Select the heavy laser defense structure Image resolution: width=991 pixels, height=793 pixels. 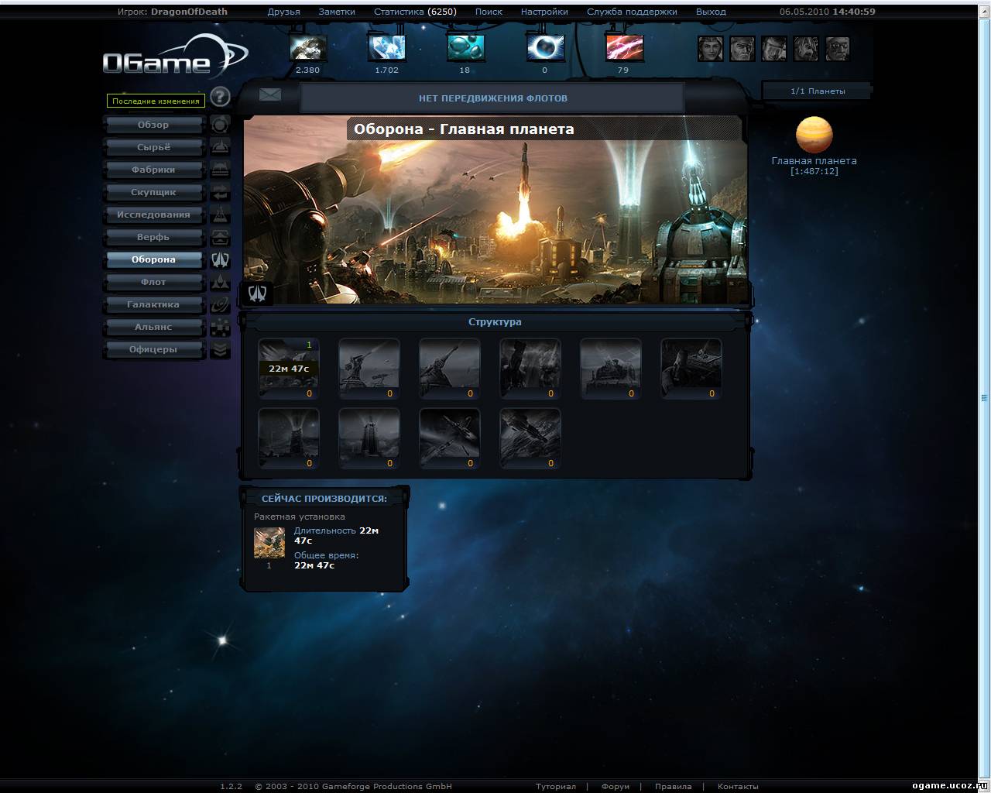click(x=450, y=369)
